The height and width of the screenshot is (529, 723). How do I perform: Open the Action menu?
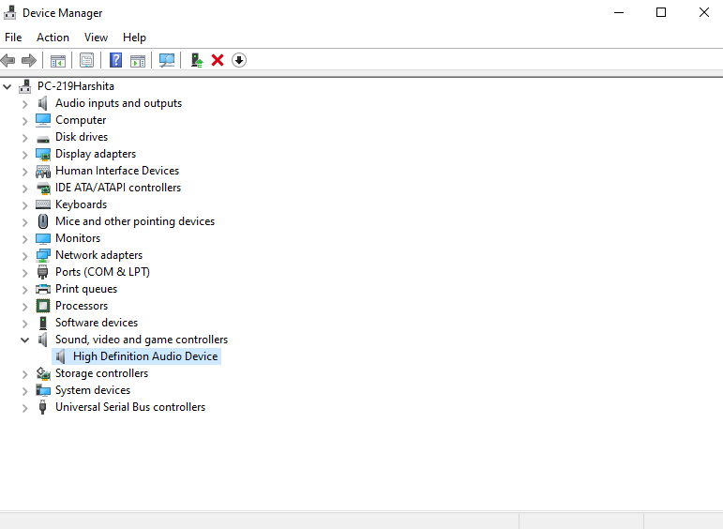53,38
